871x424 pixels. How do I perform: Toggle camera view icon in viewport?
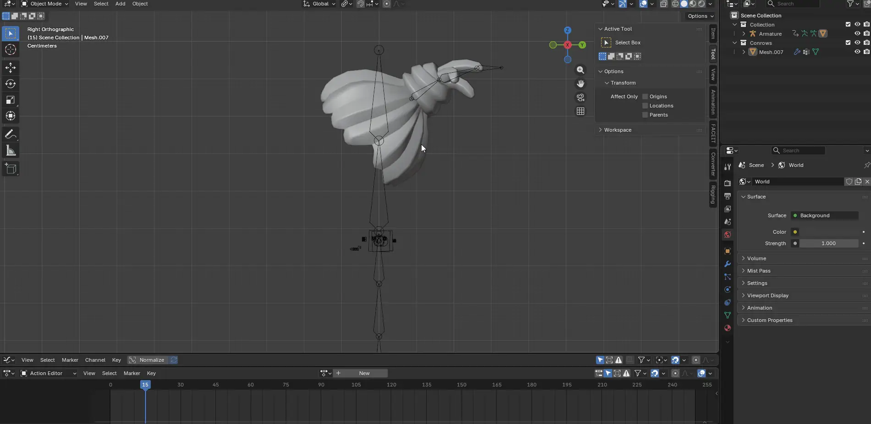point(581,97)
